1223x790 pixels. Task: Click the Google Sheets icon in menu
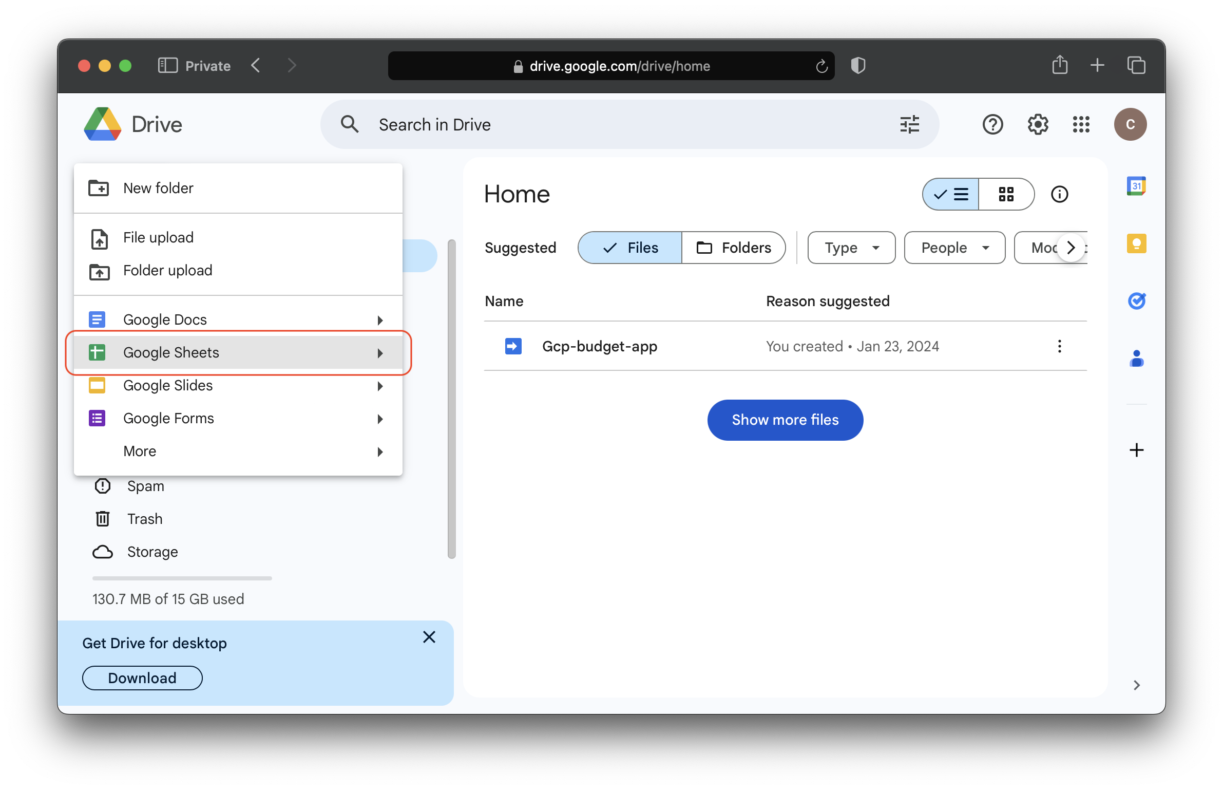coord(97,352)
